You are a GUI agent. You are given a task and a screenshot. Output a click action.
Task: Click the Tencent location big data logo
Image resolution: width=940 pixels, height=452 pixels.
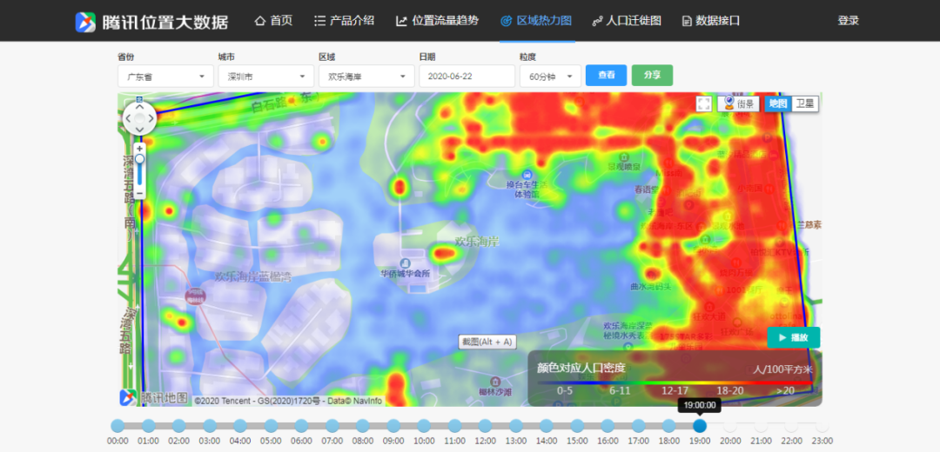tap(151, 21)
